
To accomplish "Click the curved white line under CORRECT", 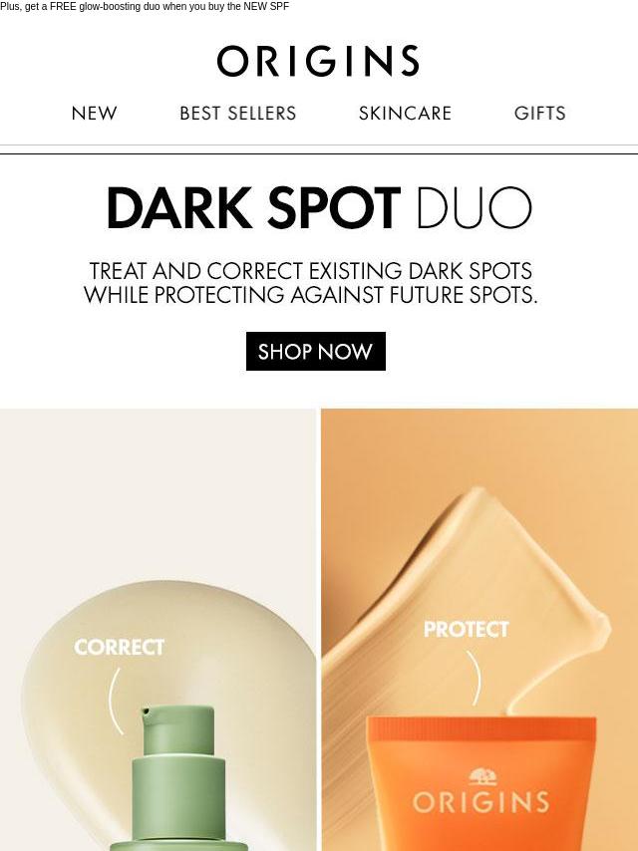I will point(115,701).
